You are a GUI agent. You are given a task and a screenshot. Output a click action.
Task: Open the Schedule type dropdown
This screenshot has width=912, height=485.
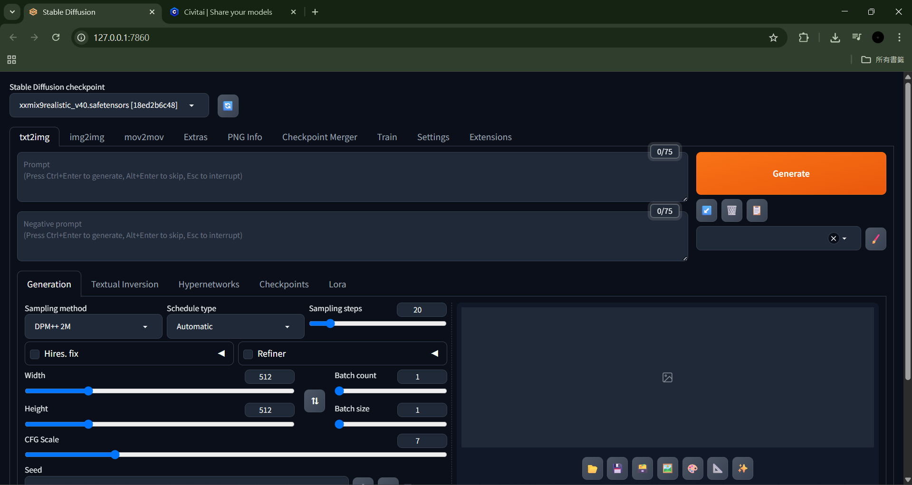tap(235, 327)
